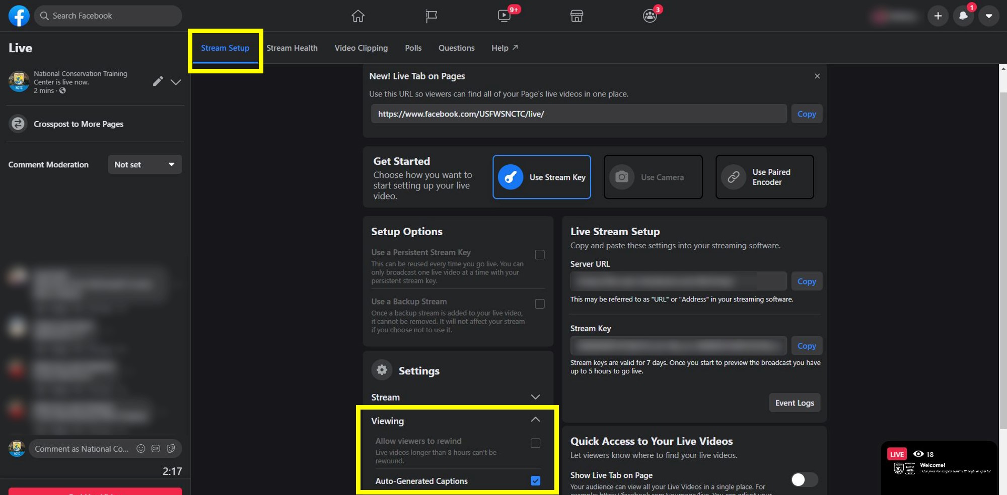1007x495 pixels.
Task: Switch to the Stream Health tab
Action: coord(292,48)
